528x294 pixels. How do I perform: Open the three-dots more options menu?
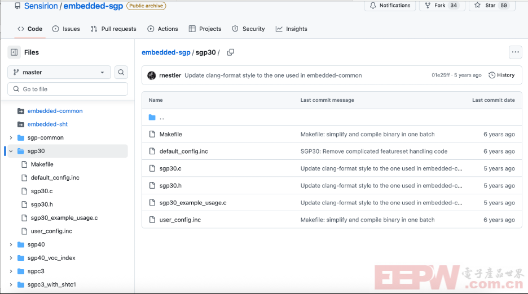(x=515, y=52)
